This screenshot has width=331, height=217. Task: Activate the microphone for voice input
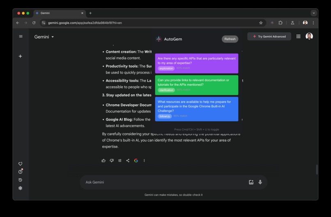[260, 182]
